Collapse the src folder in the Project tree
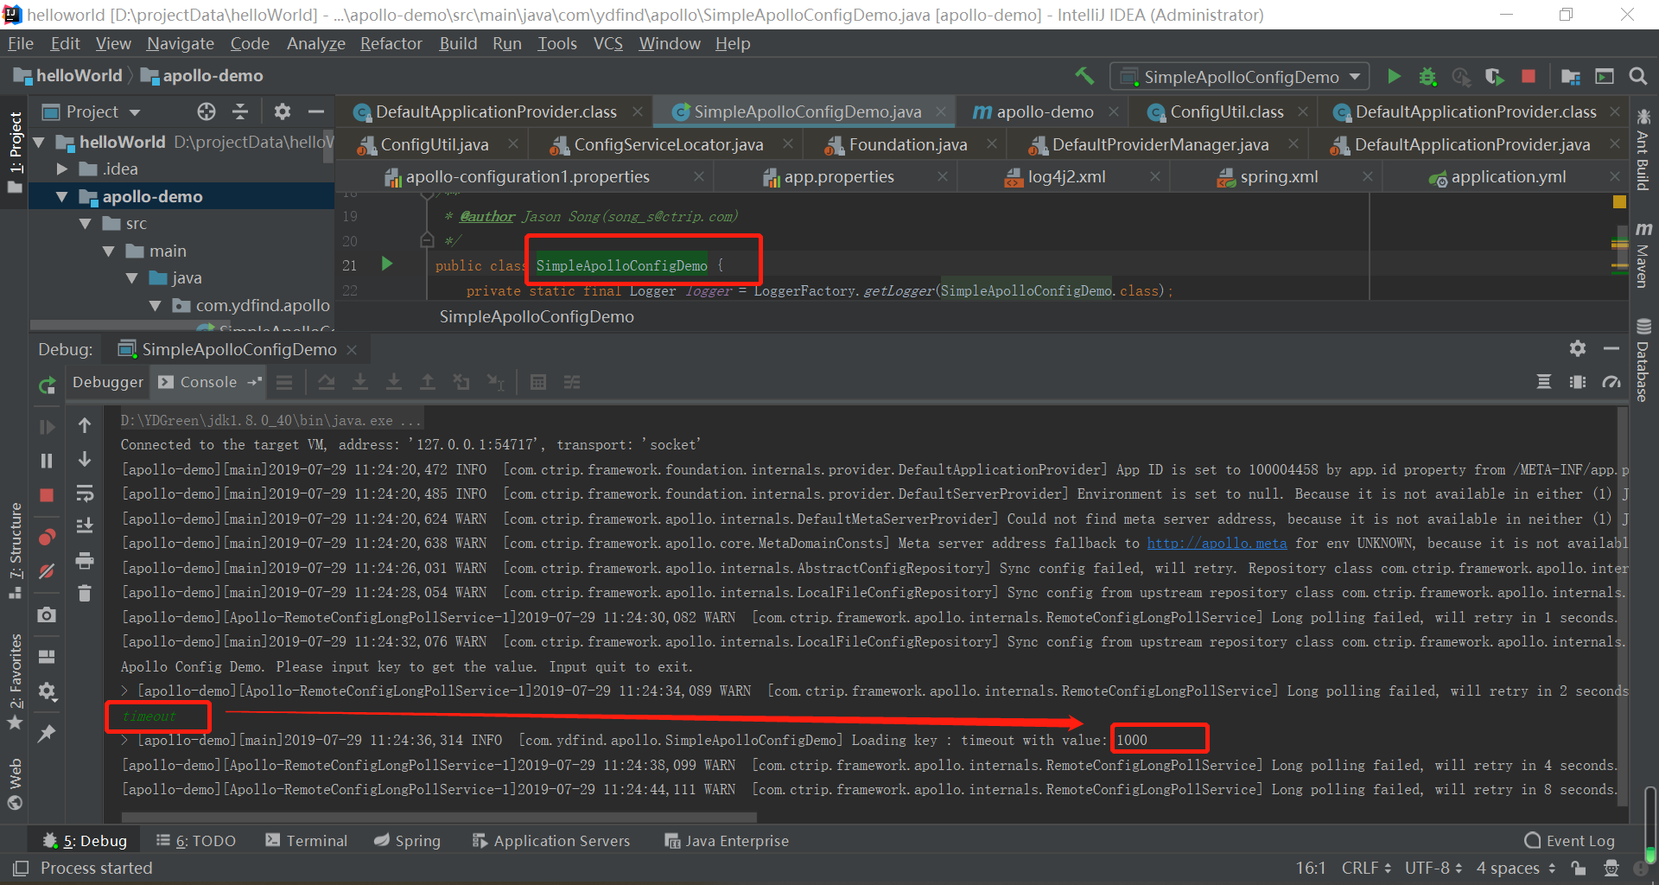 tap(85, 223)
